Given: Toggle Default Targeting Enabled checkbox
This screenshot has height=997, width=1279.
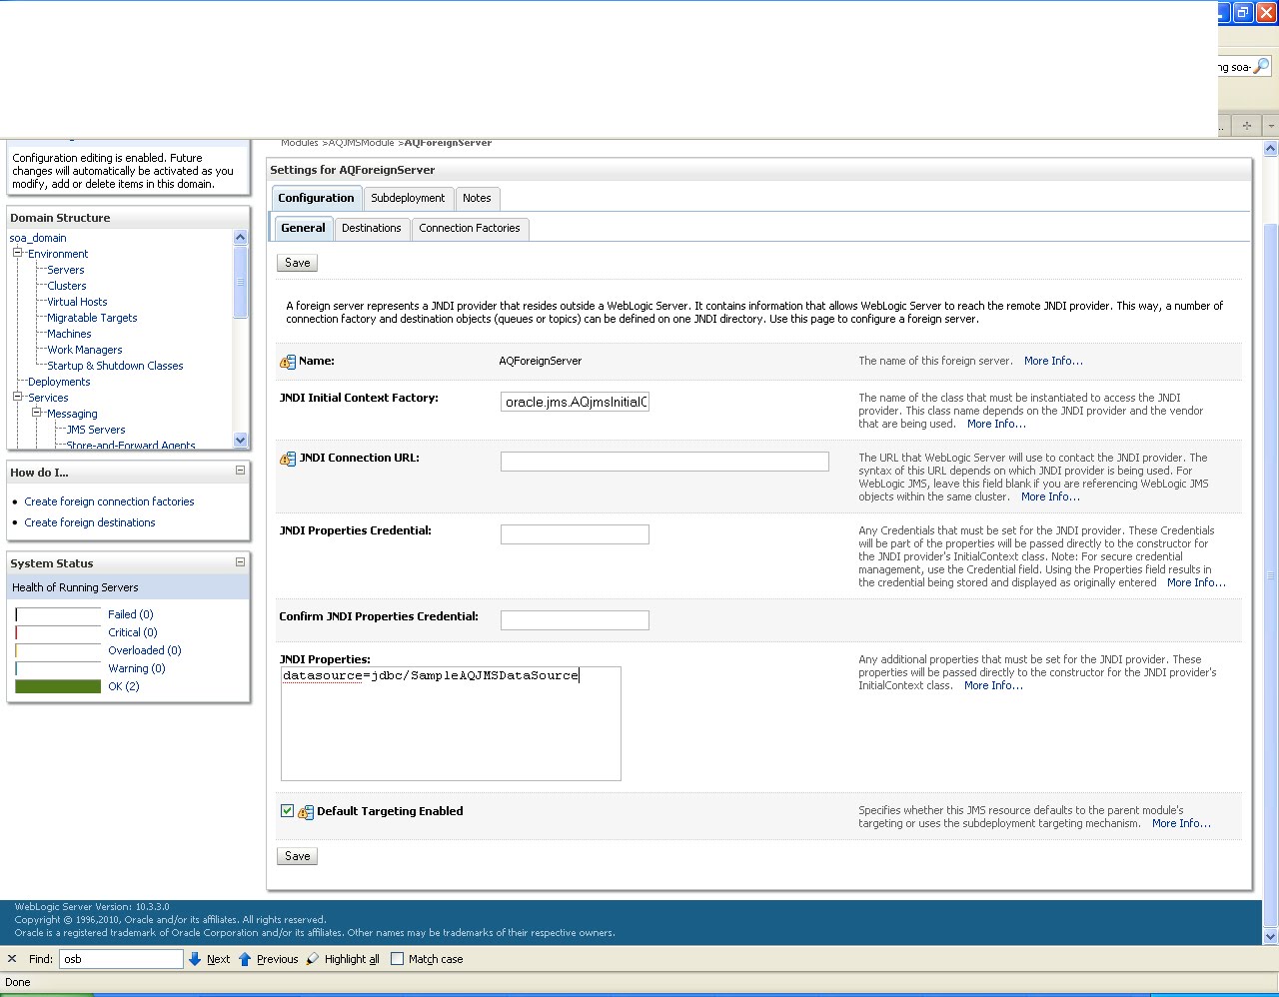Looking at the screenshot, I should click(288, 811).
